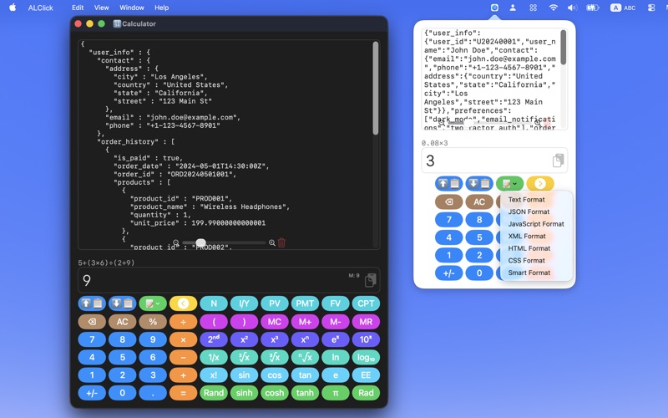Click the π constant key
668x418 pixels.
click(336, 393)
